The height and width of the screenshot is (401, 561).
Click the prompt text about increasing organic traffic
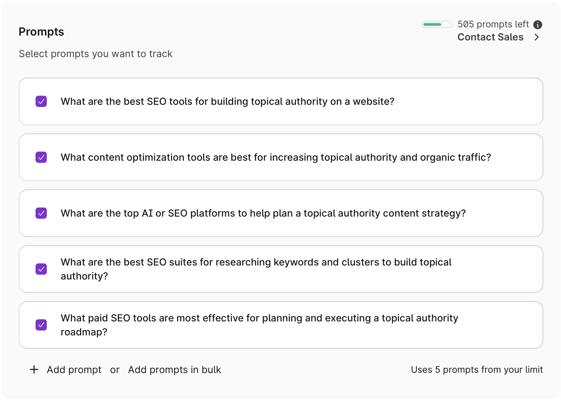[x=276, y=157]
